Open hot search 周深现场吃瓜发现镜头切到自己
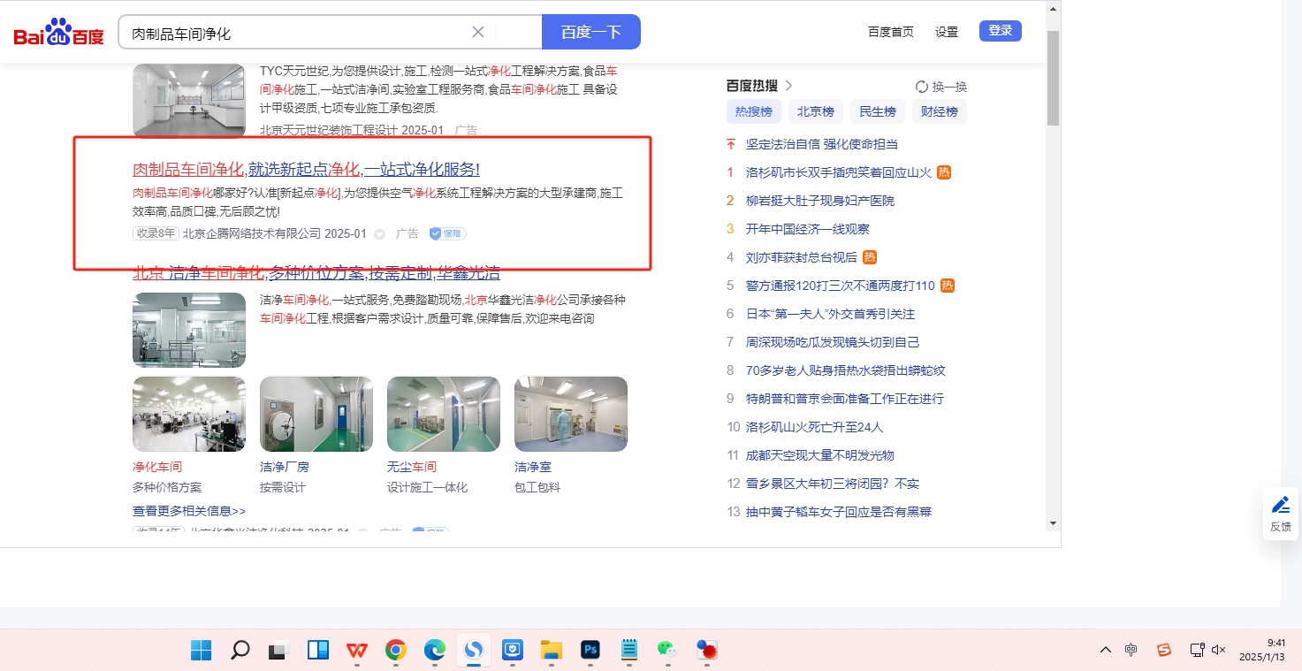The image size is (1302, 671). (x=833, y=342)
